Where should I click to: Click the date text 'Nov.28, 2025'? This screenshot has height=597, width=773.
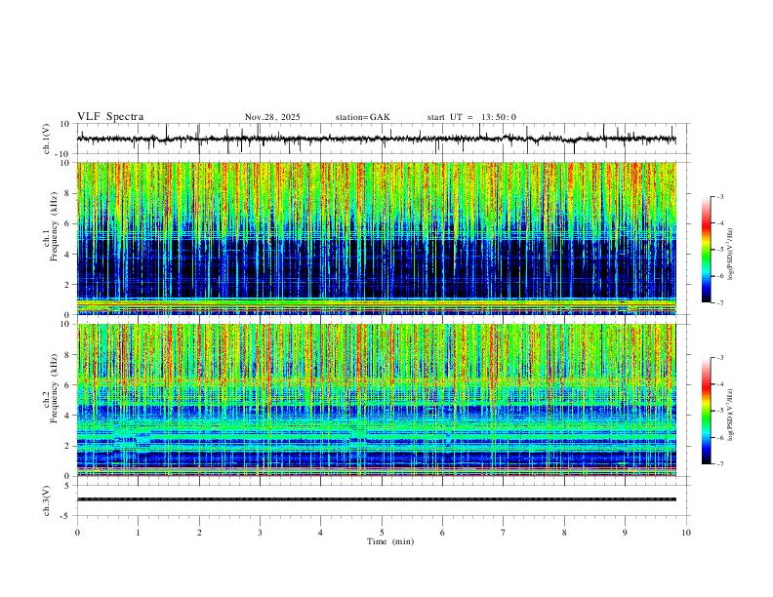(x=272, y=117)
